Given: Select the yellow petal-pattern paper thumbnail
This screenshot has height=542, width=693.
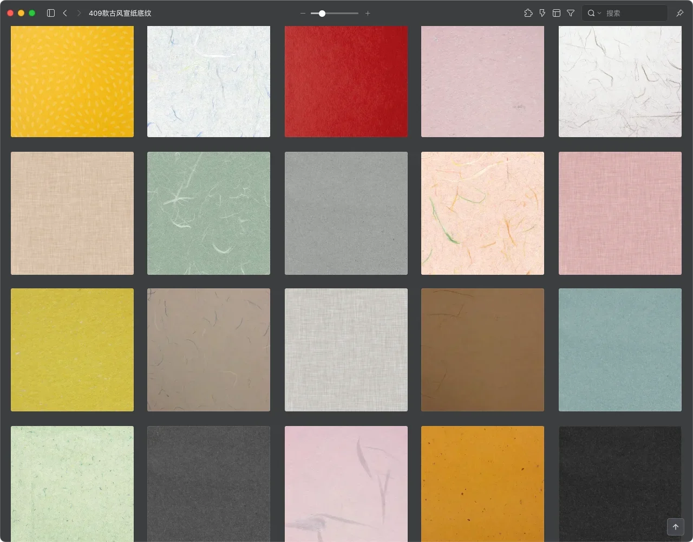Looking at the screenshot, I should [72, 81].
